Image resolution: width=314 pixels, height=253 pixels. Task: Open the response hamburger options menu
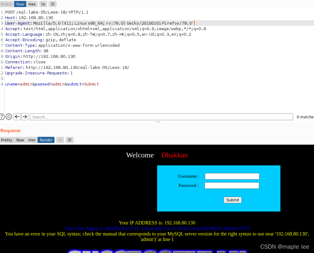coord(70,140)
